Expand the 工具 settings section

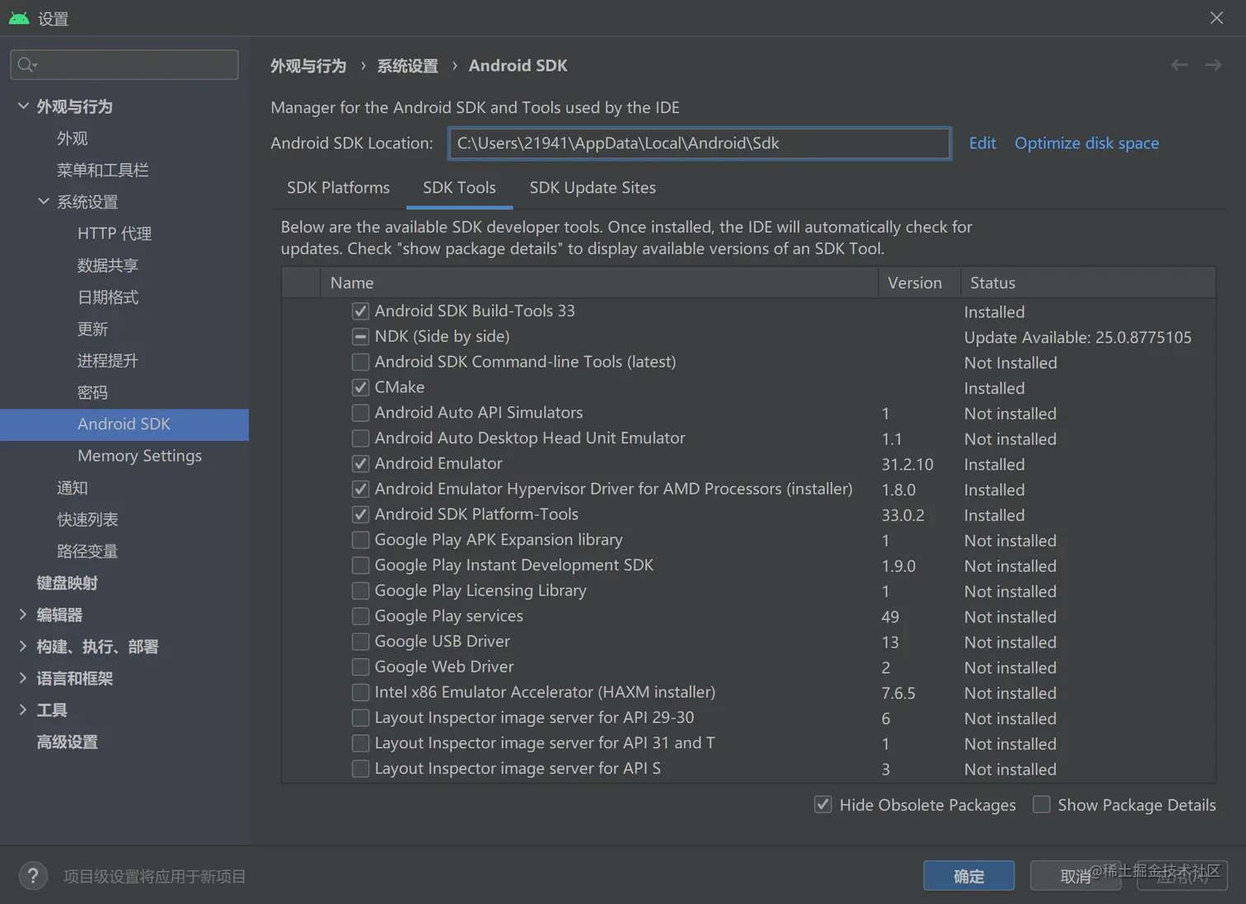[23, 710]
